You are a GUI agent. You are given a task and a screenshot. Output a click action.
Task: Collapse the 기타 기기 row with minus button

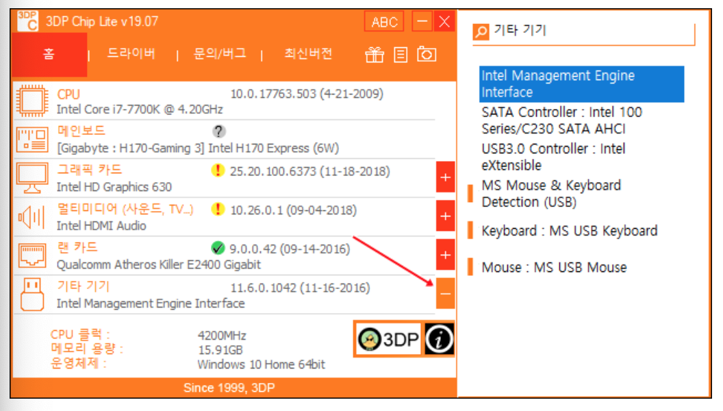(x=446, y=293)
